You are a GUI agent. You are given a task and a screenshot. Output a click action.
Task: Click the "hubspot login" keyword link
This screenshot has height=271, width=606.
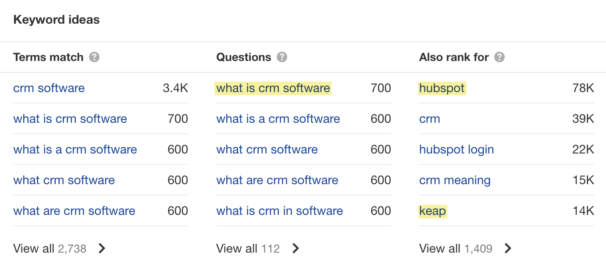click(456, 150)
